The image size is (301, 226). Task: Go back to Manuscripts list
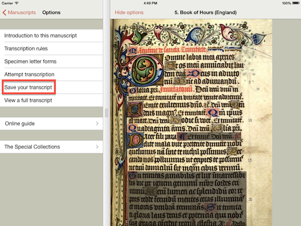coord(19,12)
